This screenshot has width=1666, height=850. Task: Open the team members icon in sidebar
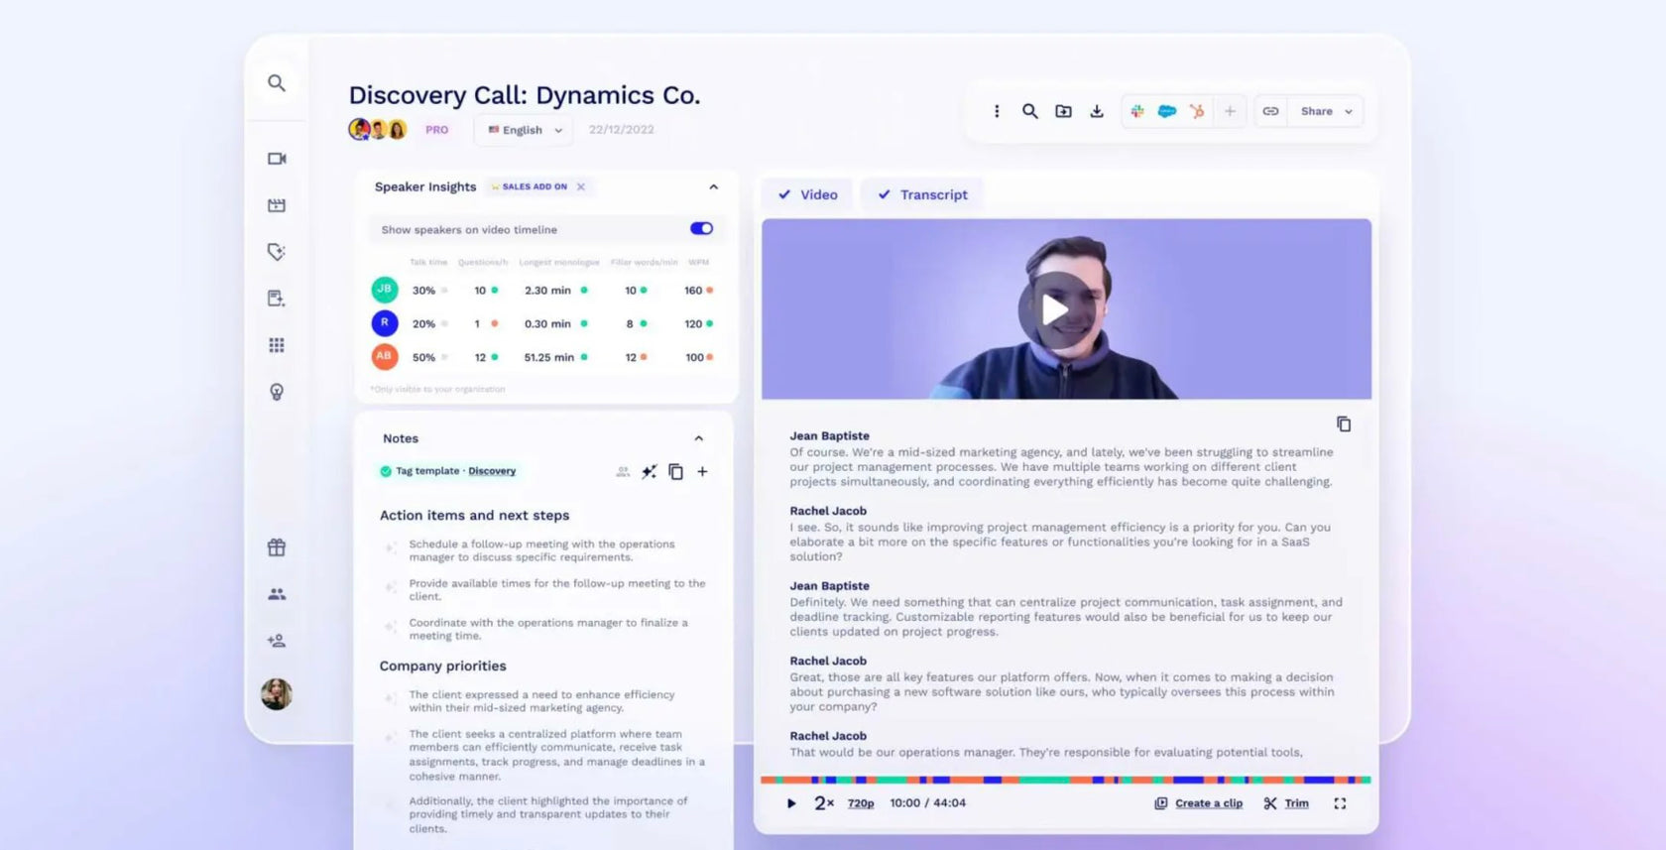tap(277, 594)
